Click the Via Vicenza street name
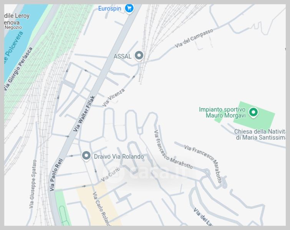Screen dimensions: 290x230 (x=113, y=97)
